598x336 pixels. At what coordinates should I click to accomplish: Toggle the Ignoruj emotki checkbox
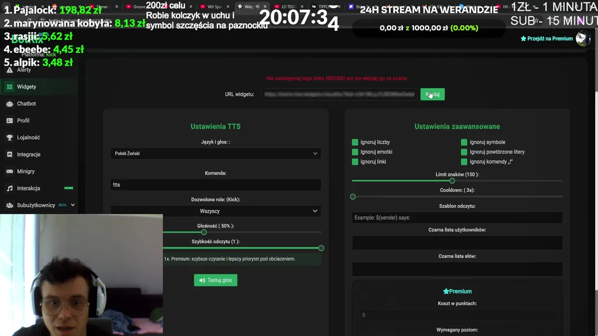point(355,152)
